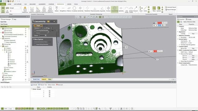Select the Straightness tolerance tool

click(x=63, y=9)
